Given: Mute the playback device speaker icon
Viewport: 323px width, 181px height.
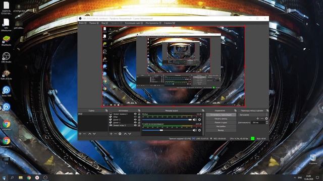Looking at the screenshot, I should click(x=194, y=130).
